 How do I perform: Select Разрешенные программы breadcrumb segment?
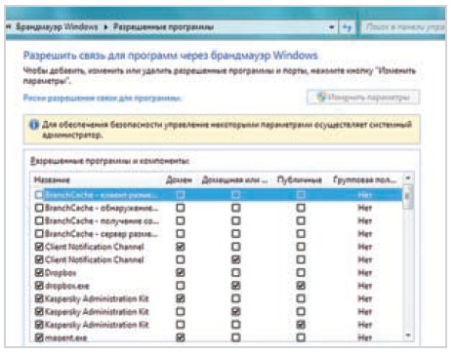click(163, 26)
